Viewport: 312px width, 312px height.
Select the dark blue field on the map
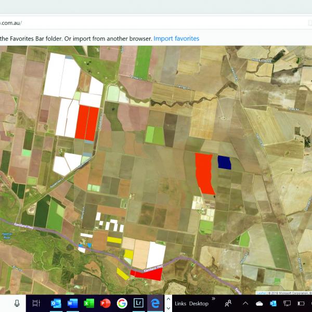(x=224, y=162)
